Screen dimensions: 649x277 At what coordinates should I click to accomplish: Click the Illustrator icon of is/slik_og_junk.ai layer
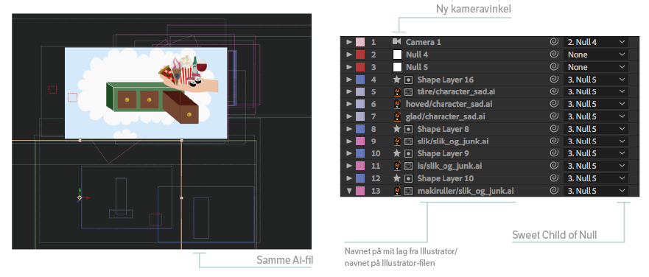click(397, 166)
